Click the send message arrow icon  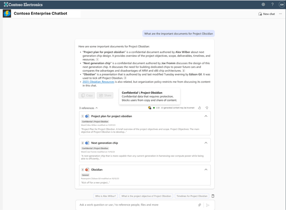pyautogui.click(x=208, y=205)
